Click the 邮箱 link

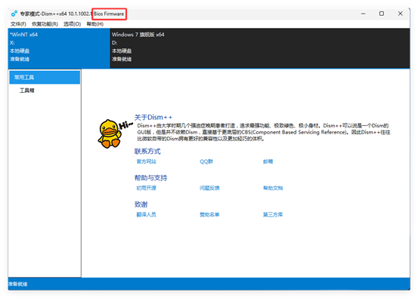(268, 161)
